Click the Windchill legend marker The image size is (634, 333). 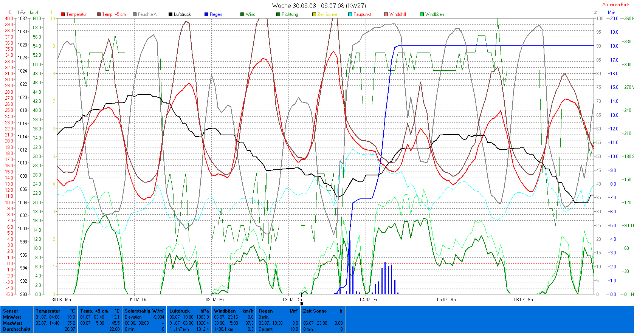386,14
